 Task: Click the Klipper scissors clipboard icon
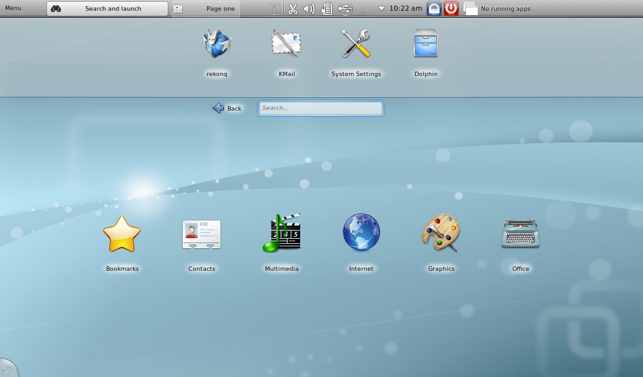293,9
